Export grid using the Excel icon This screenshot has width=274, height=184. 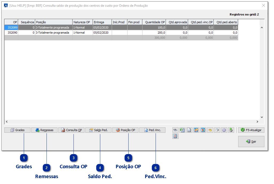point(182,130)
